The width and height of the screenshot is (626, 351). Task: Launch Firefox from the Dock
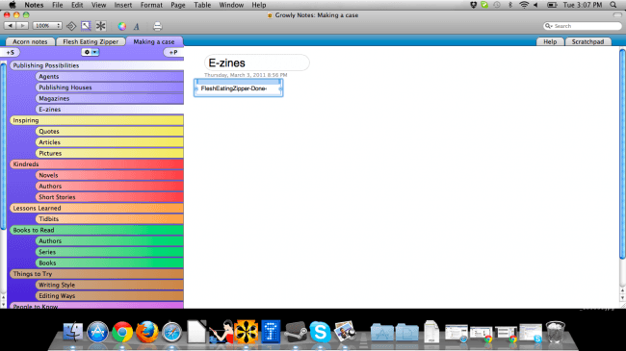147,332
